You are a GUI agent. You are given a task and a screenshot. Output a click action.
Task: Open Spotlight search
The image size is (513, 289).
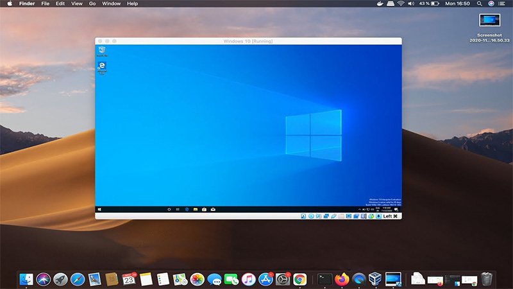[x=479, y=4]
